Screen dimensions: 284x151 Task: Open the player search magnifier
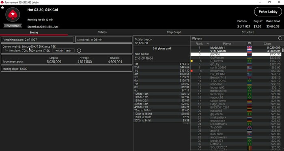[280, 38]
